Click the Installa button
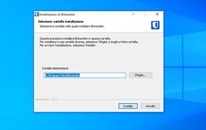The width and height of the screenshot is (206, 130). pyautogui.click(x=128, y=106)
